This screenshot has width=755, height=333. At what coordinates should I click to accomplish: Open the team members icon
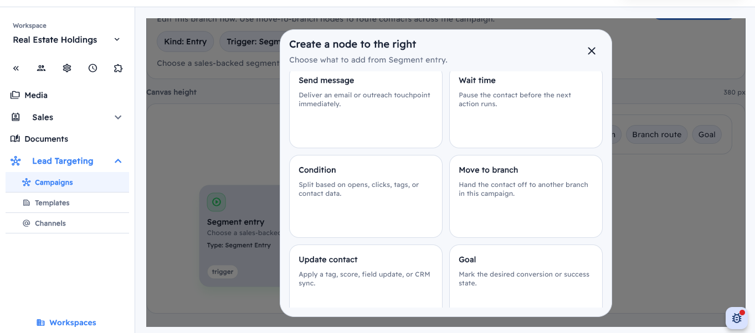[x=42, y=68]
